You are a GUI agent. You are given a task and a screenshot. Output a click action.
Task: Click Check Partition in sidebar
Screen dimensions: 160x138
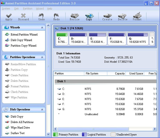17,92
